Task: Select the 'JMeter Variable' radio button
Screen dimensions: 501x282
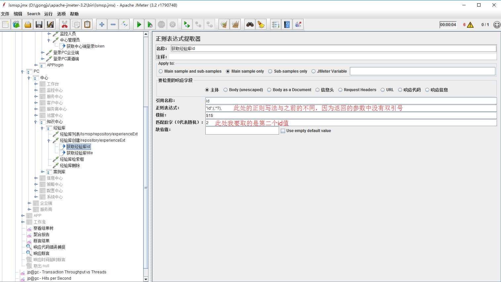Action: tap(329, 71)
